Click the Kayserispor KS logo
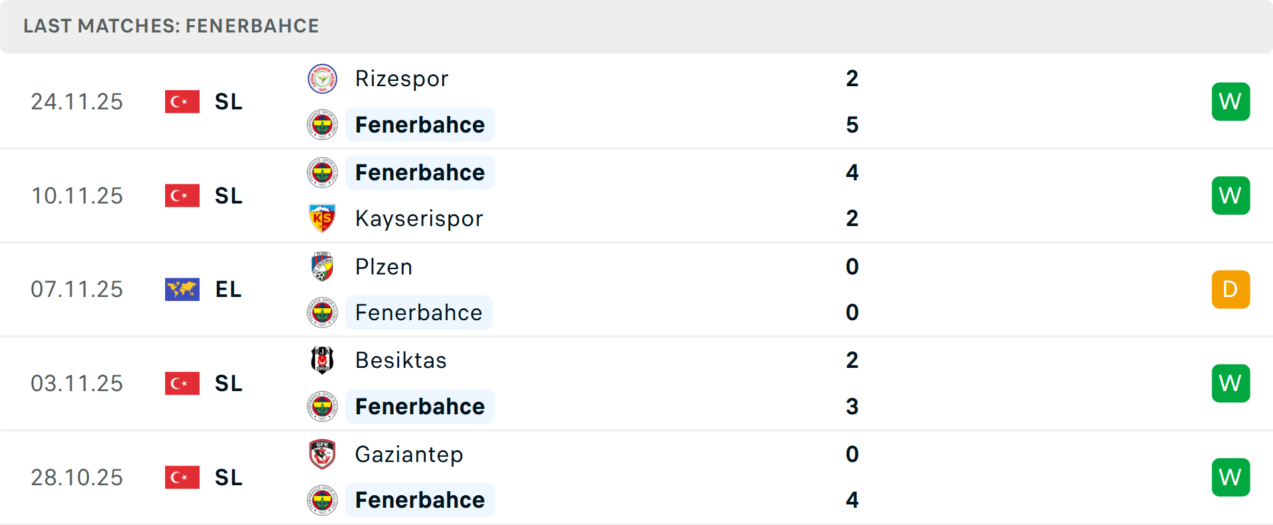Image resolution: width=1273 pixels, height=525 pixels. (322, 219)
